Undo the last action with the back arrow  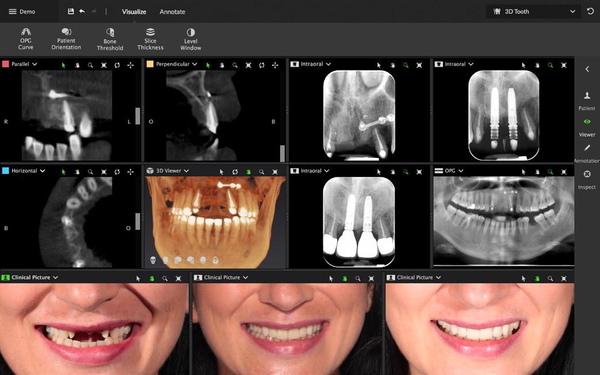(82, 12)
